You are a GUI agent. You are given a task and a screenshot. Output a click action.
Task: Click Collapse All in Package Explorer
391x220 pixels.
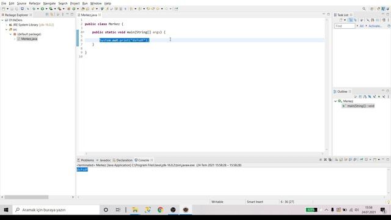coord(47,15)
